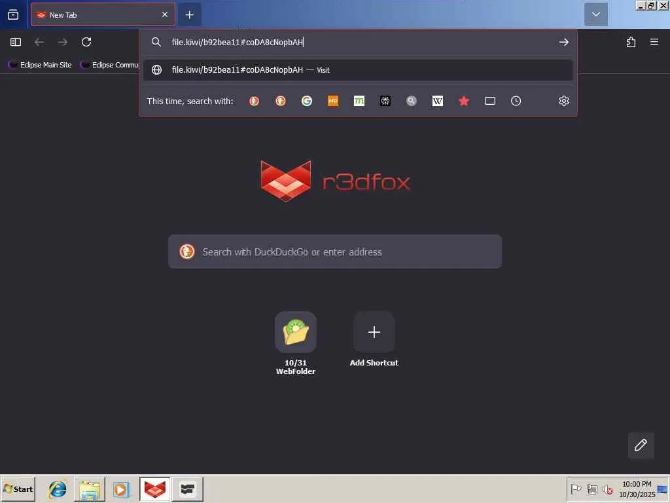This screenshot has height=503, width=670.
Task: Open the hamburger application menu
Action: pos(654,42)
